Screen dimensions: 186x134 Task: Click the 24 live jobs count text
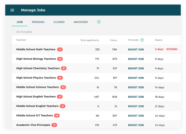point(24,32)
